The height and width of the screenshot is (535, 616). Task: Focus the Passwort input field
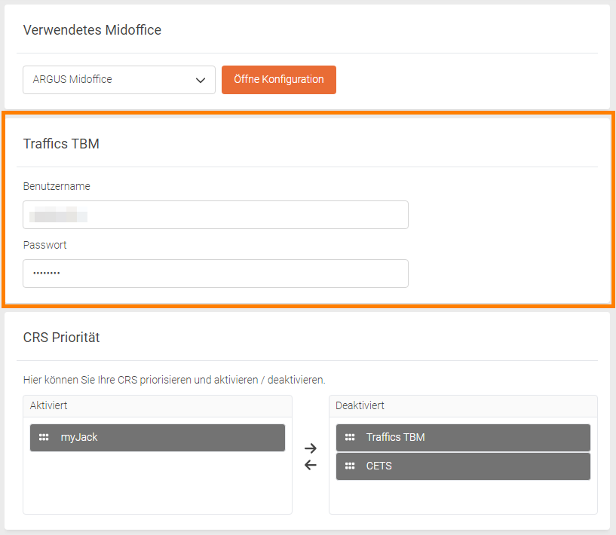[216, 274]
